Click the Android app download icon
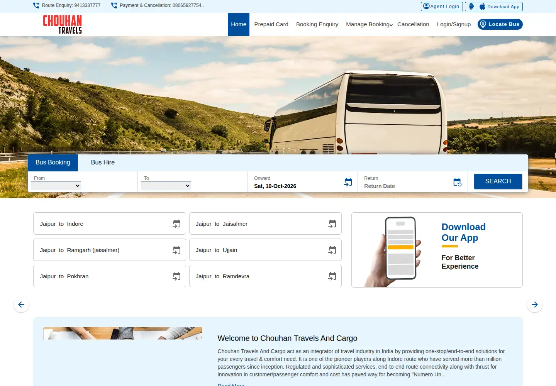Image resolution: width=556 pixels, height=386 pixels. pyautogui.click(x=471, y=7)
